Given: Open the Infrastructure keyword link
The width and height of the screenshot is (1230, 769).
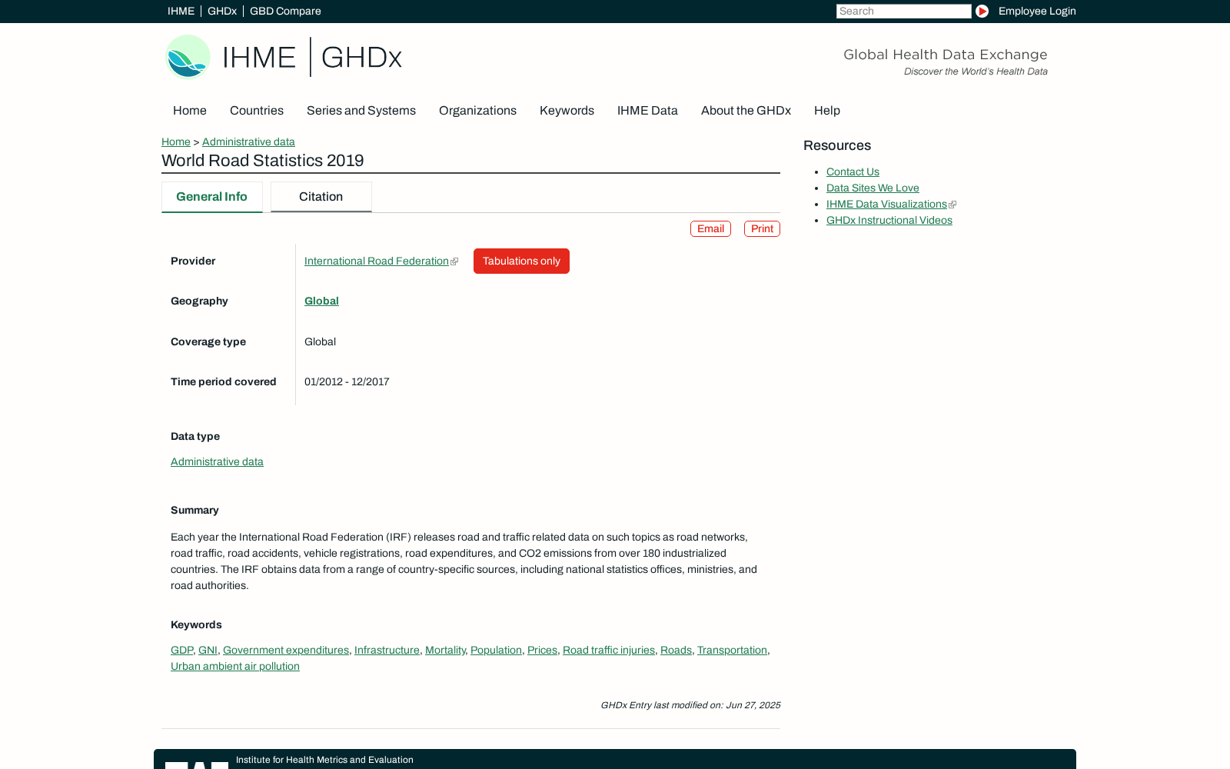Looking at the screenshot, I should coord(387,650).
